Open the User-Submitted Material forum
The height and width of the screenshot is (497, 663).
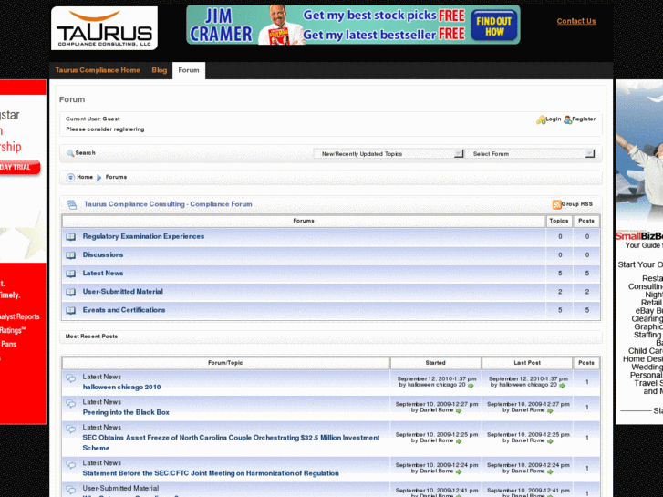[x=122, y=292]
